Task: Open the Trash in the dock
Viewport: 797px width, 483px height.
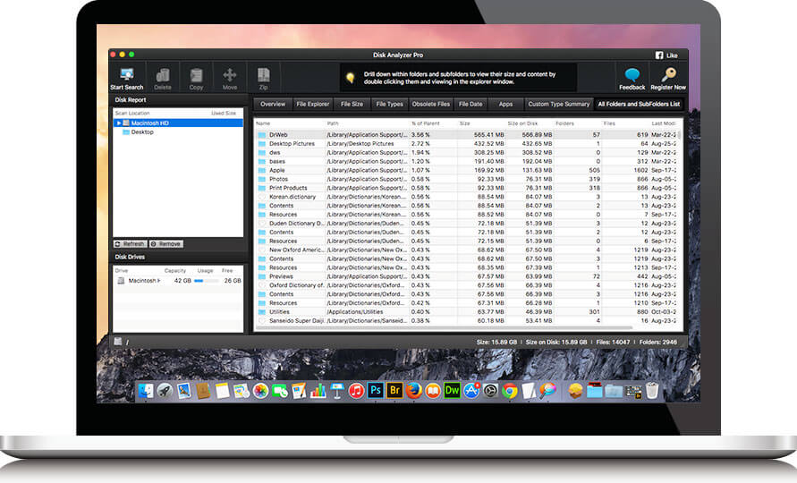Action: pos(652,391)
